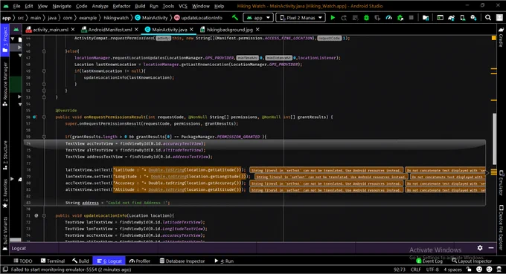This screenshot has width=506, height=274.
Task: Open the TODO tool window
Action: tap(23, 261)
